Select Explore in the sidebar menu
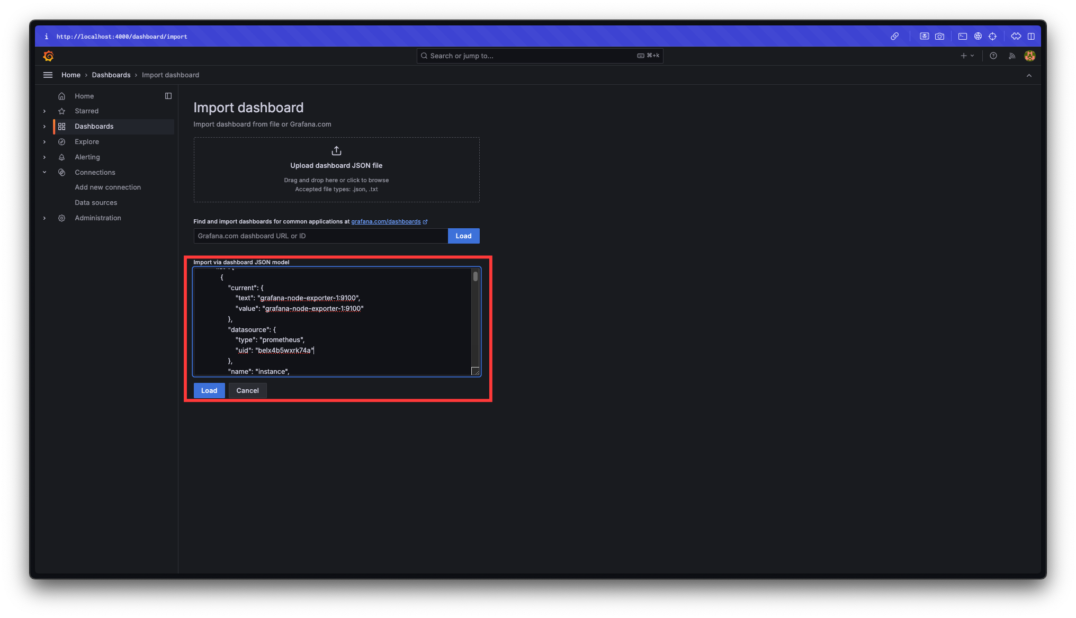This screenshot has width=1076, height=618. coord(87,141)
